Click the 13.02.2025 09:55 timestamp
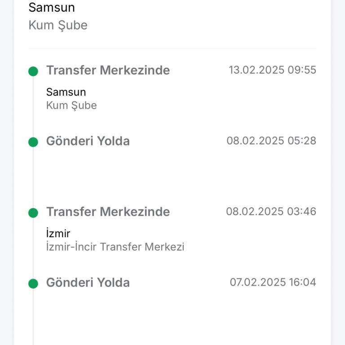The width and height of the screenshot is (345, 345). tap(272, 70)
